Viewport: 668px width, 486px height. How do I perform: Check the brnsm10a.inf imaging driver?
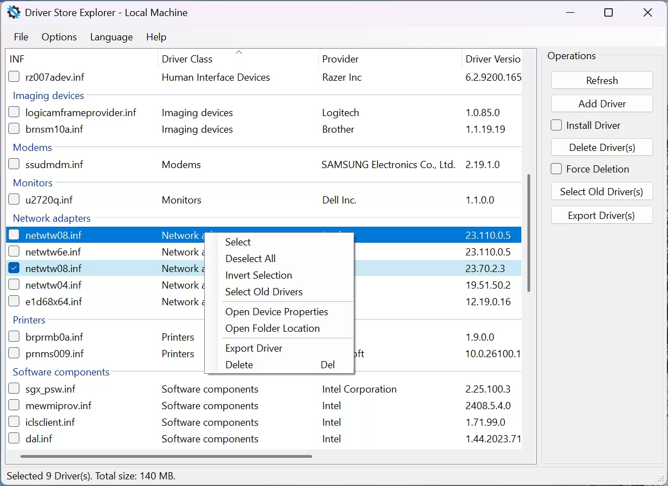pos(13,129)
